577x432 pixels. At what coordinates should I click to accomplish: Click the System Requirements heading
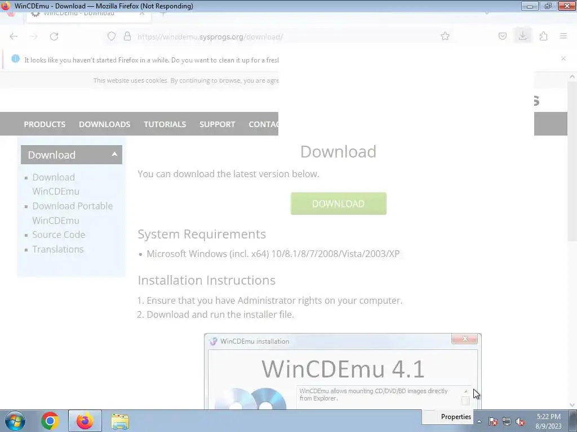(x=202, y=234)
